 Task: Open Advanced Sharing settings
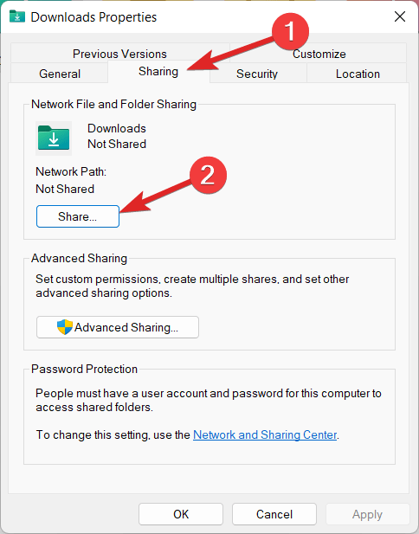118,327
